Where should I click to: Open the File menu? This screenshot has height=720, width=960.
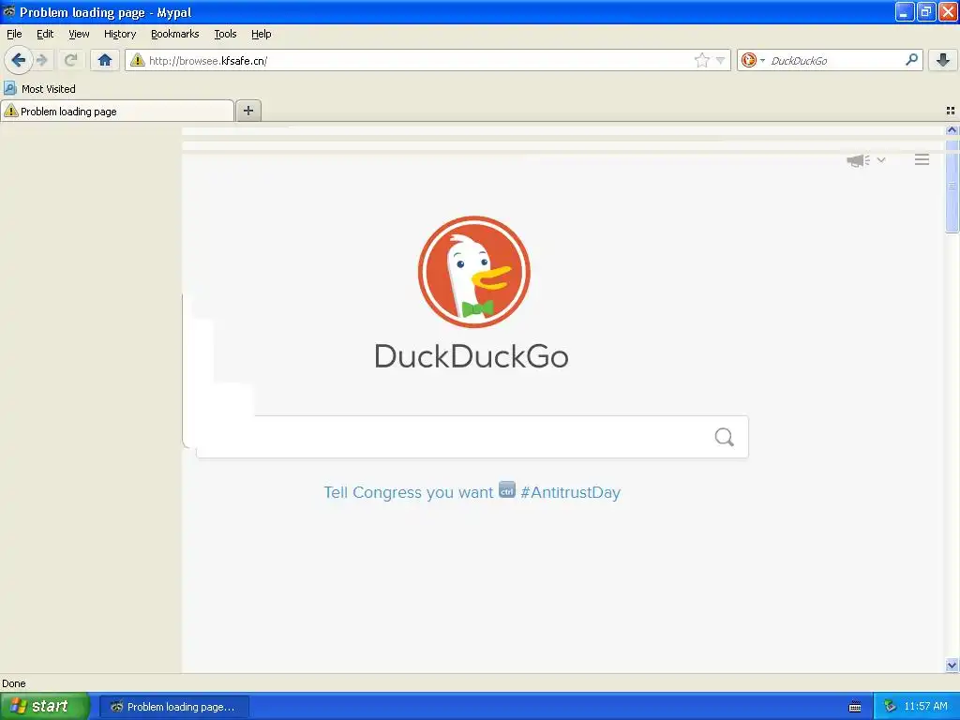pos(14,34)
